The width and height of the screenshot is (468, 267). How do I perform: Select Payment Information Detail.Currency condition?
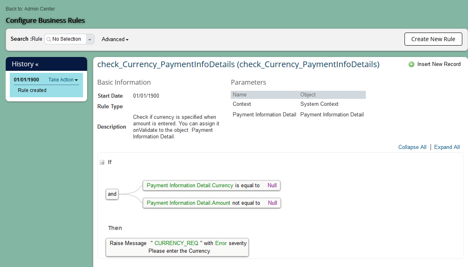[x=212, y=186]
